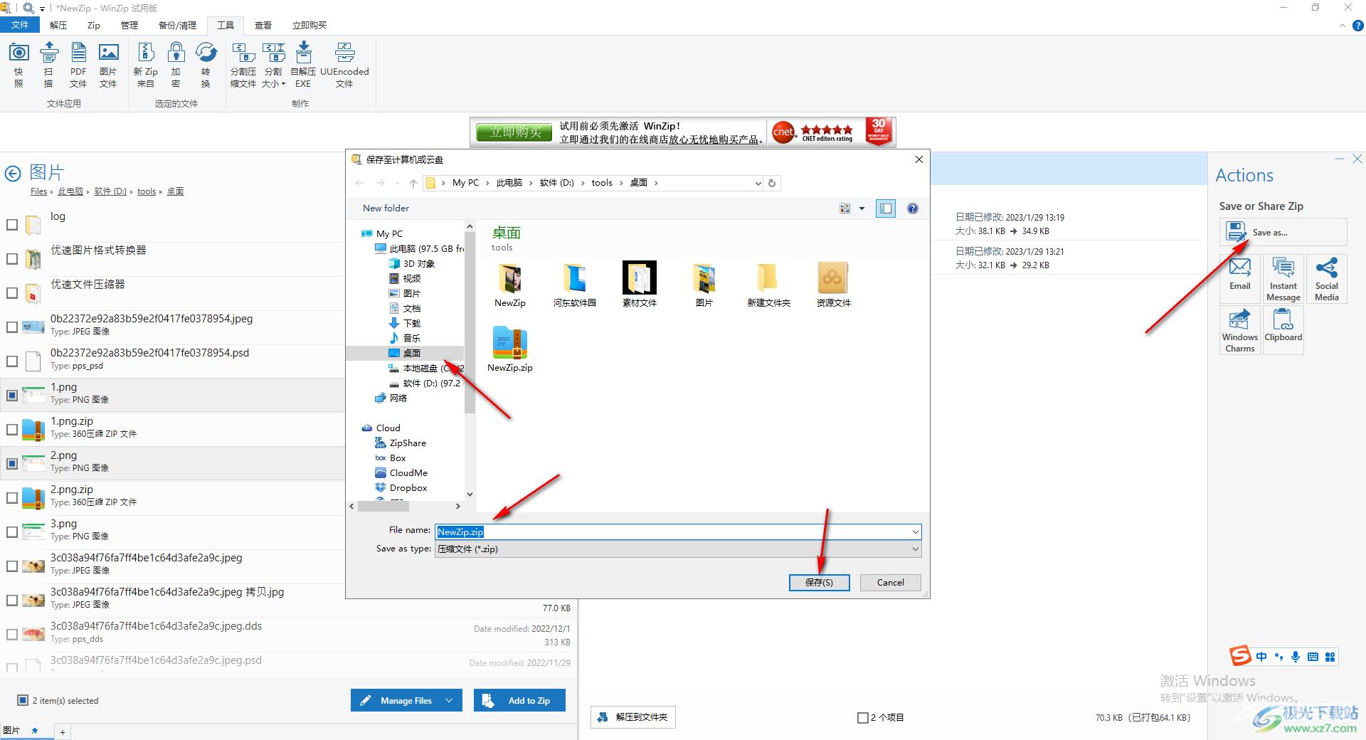The height and width of the screenshot is (740, 1366).
Task: Click the 保存(S) button
Action: coord(819,582)
